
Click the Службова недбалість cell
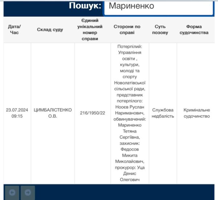pos(163,113)
